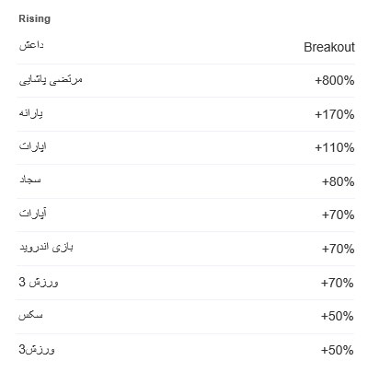Click the +110% percentage
This screenshot has width=368, height=372.
[335, 147]
